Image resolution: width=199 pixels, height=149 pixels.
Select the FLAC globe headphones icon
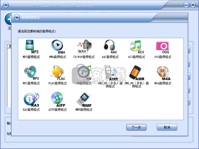click(x=58, y=73)
